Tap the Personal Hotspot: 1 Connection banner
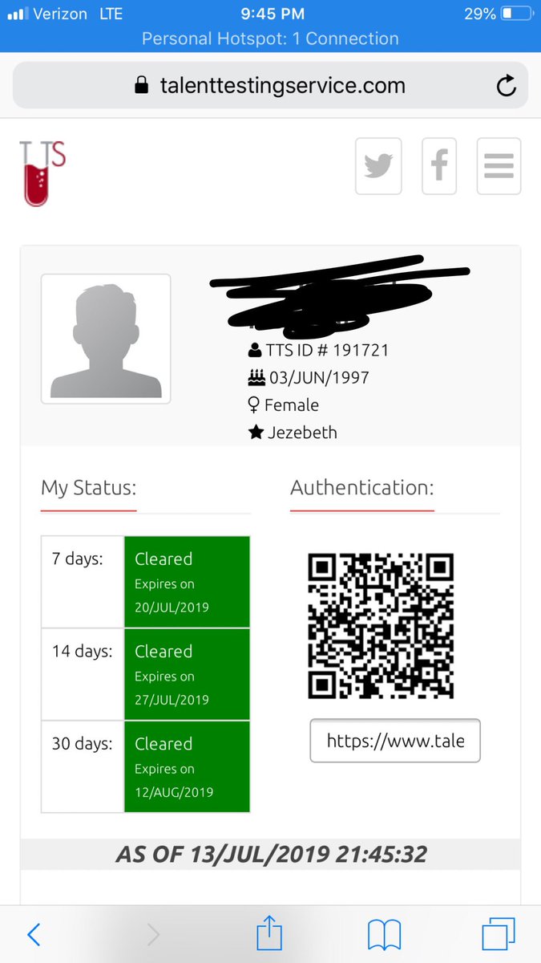The height and width of the screenshot is (963, 541). click(x=270, y=39)
